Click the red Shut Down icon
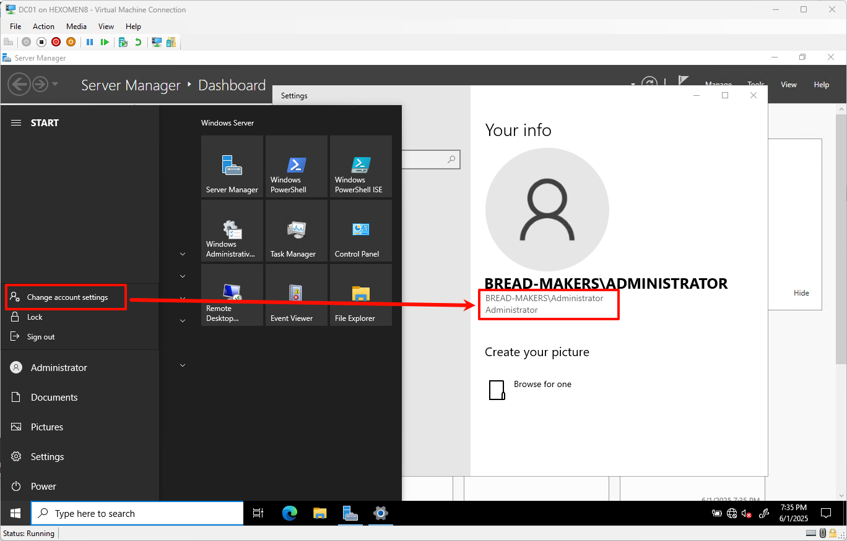 [56, 42]
